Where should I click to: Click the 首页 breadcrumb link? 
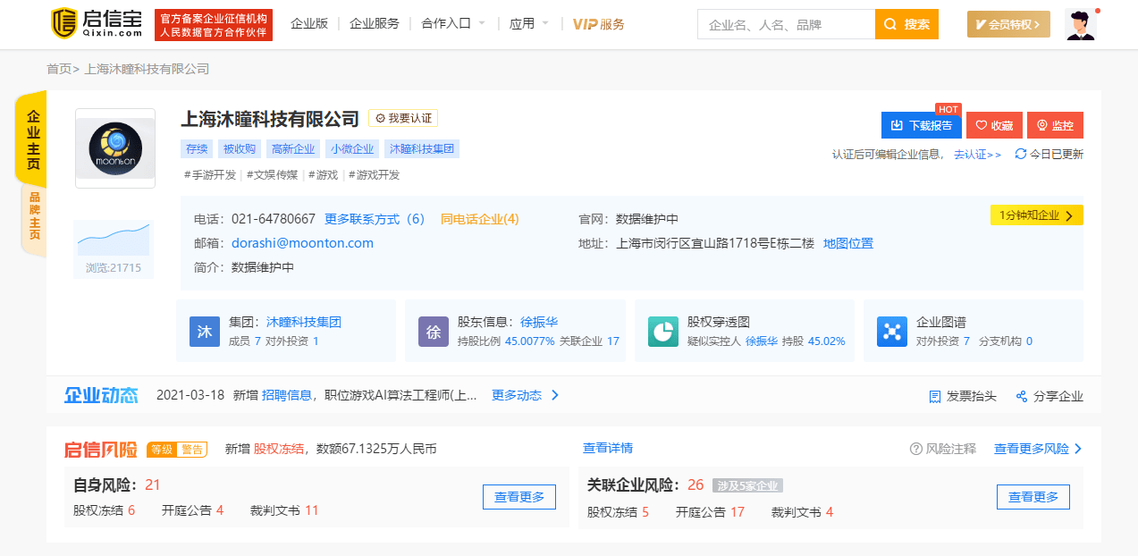59,69
